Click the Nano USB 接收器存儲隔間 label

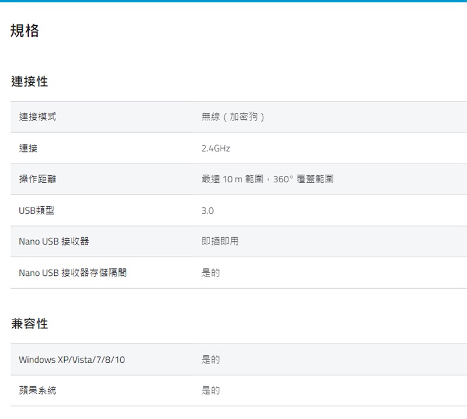72,273
